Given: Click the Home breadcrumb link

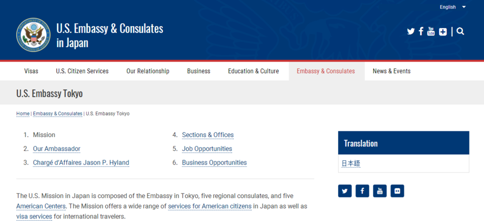Looking at the screenshot, I should (x=23, y=114).
